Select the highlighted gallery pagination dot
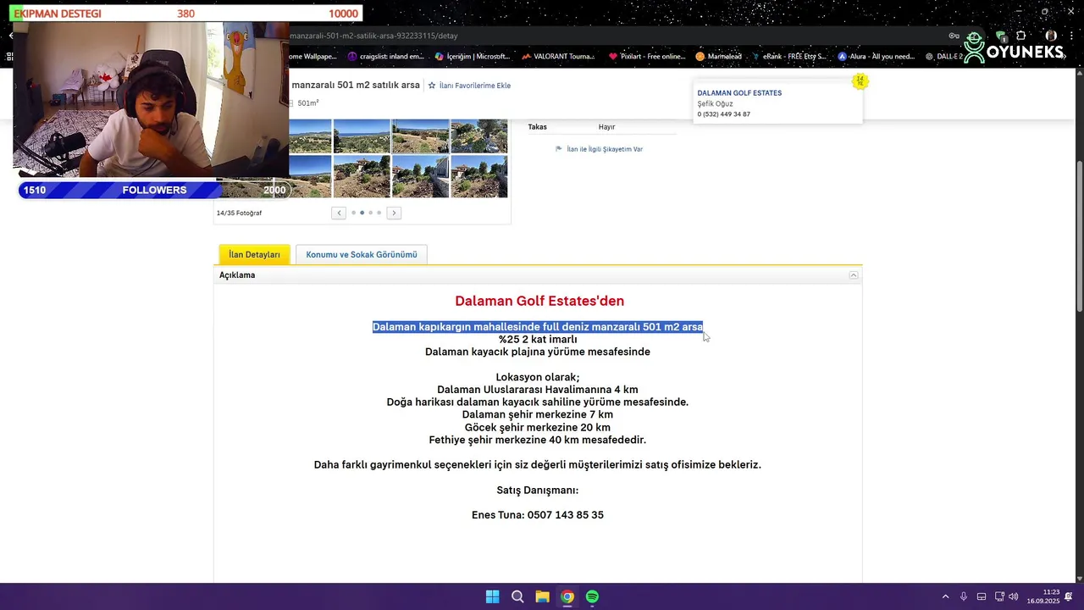The image size is (1084, 610). pyautogui.click(x=362, y=213)
